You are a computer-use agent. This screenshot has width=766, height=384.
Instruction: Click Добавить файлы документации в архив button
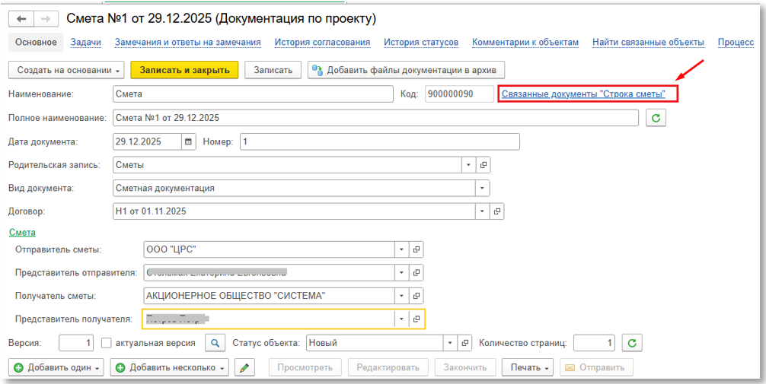pyautogui.click(x=406, y=70)
